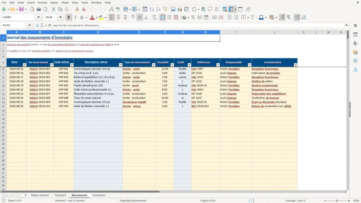Insert a special character (omega icon)
The image size is (361, 203).
click(194, 9)
